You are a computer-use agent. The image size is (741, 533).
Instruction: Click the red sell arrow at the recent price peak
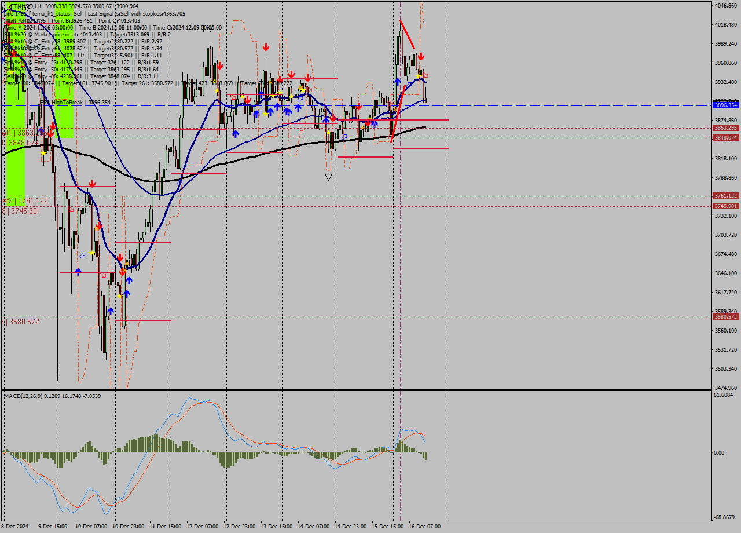pos(421,56)
